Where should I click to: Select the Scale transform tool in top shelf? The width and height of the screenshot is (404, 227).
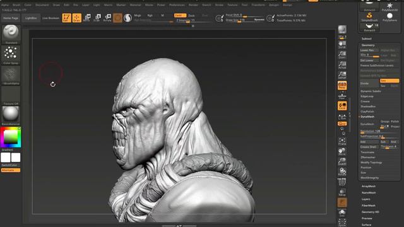tap(97, 18)
